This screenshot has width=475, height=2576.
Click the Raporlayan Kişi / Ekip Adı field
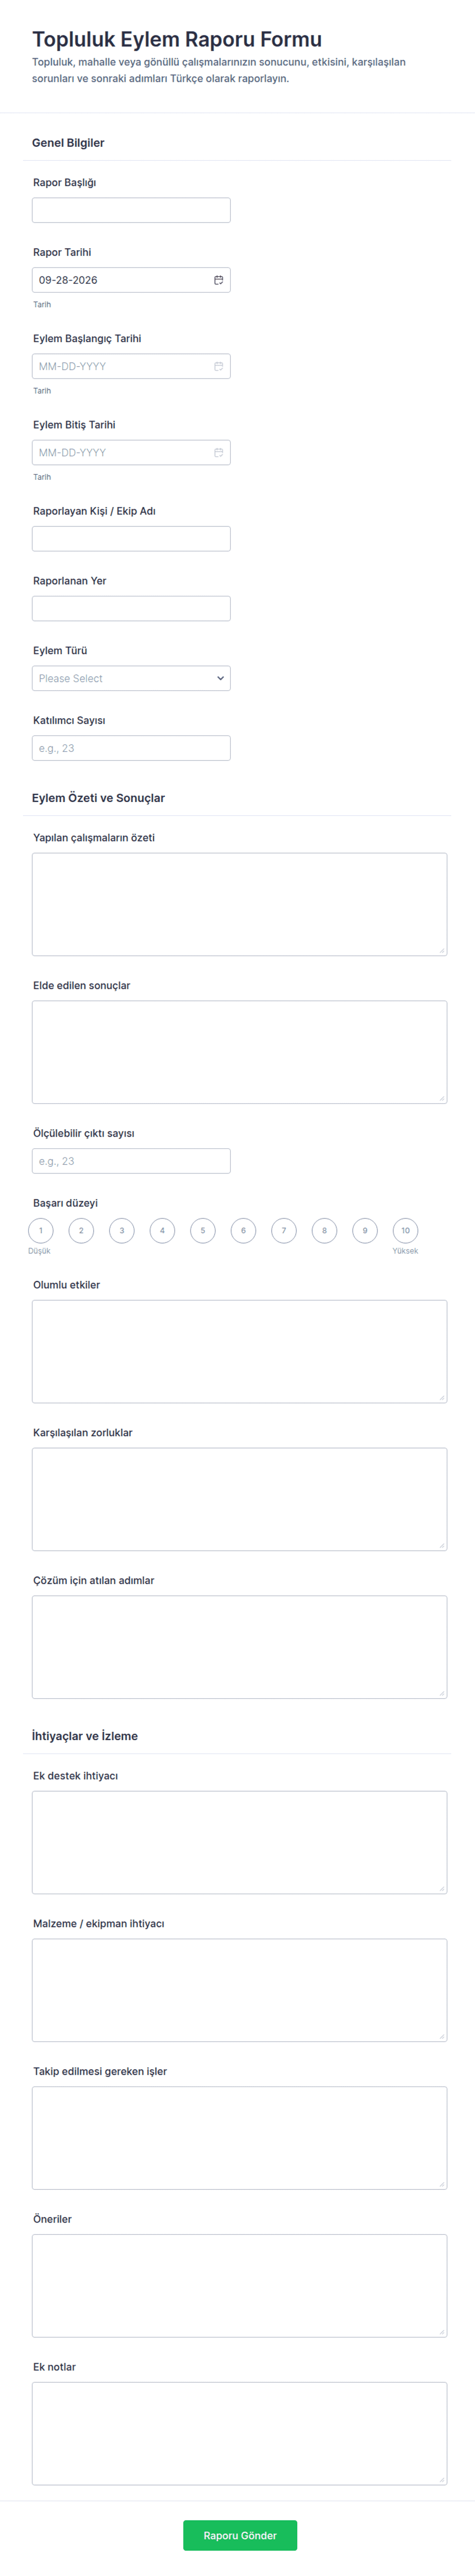(131, 538)
